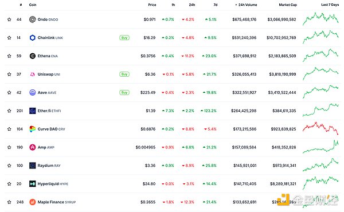
Task: Star the Ether.fi row as favorite
Action: [9, 111]
